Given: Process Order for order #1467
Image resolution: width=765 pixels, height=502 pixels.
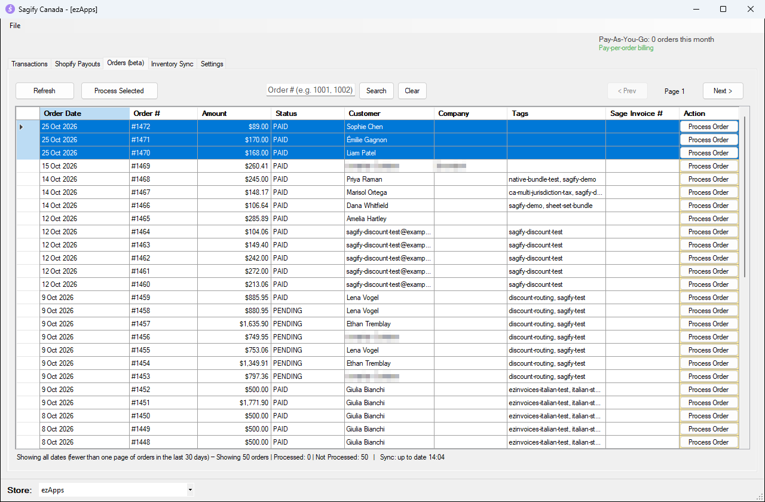Looking at the screenshot, I should pyautogui.click(x=709, y=192).
